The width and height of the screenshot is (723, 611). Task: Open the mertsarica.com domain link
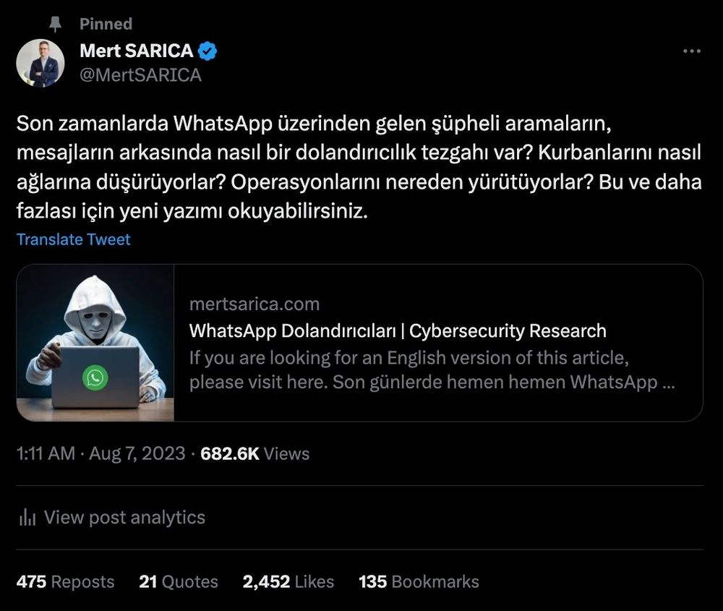coord(254,304)
